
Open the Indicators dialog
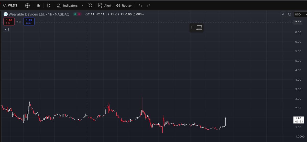(x=67, y=5)
